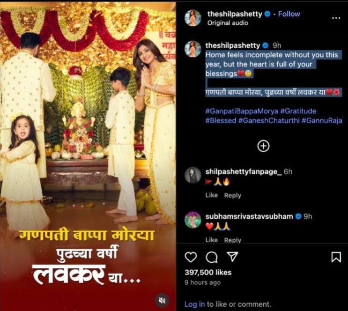Like shilpashettyfanpage_ comment
The image size is (348, 311).
[x=212, y=195]
